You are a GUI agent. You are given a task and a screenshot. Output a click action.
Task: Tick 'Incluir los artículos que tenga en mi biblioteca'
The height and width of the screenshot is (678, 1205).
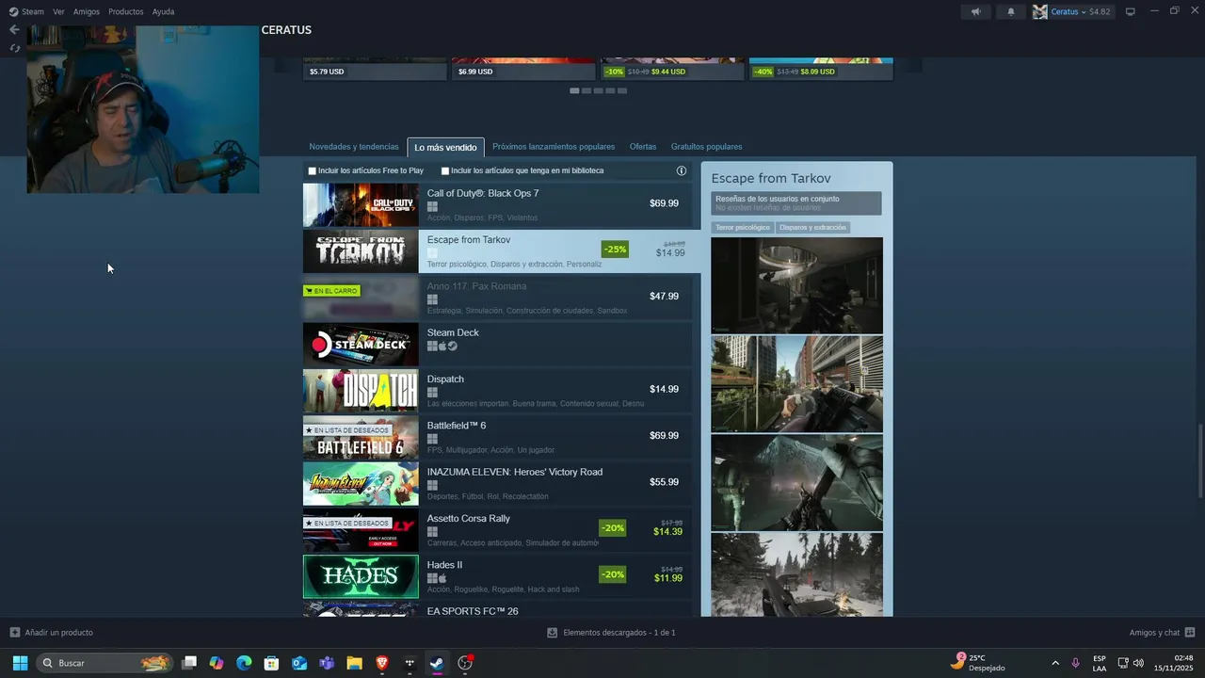[x=445, y=171]
